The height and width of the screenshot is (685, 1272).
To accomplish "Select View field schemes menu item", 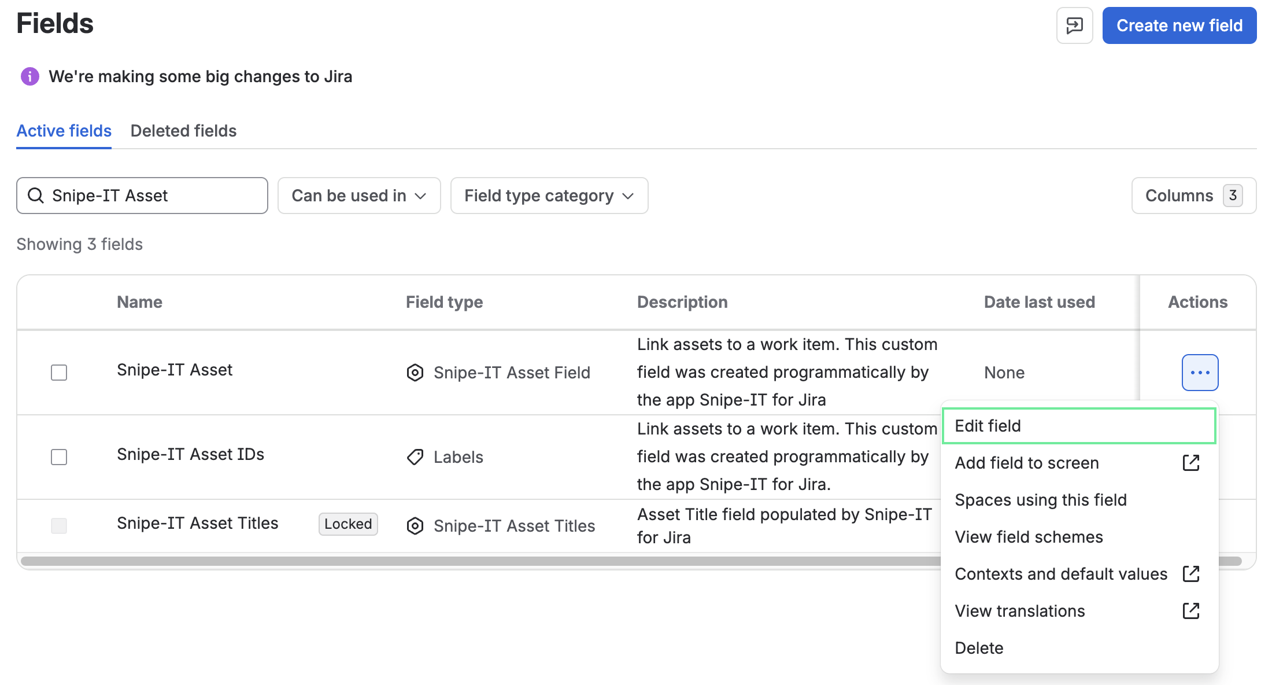I will coord(1079,537).
